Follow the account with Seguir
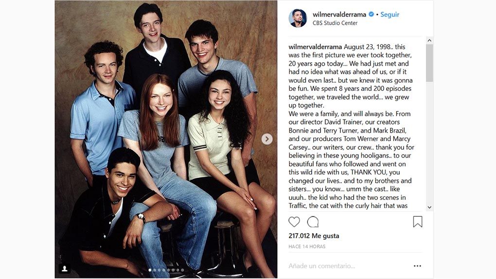The width and height of the screenshot is (496, 279). tap(390, 15)
